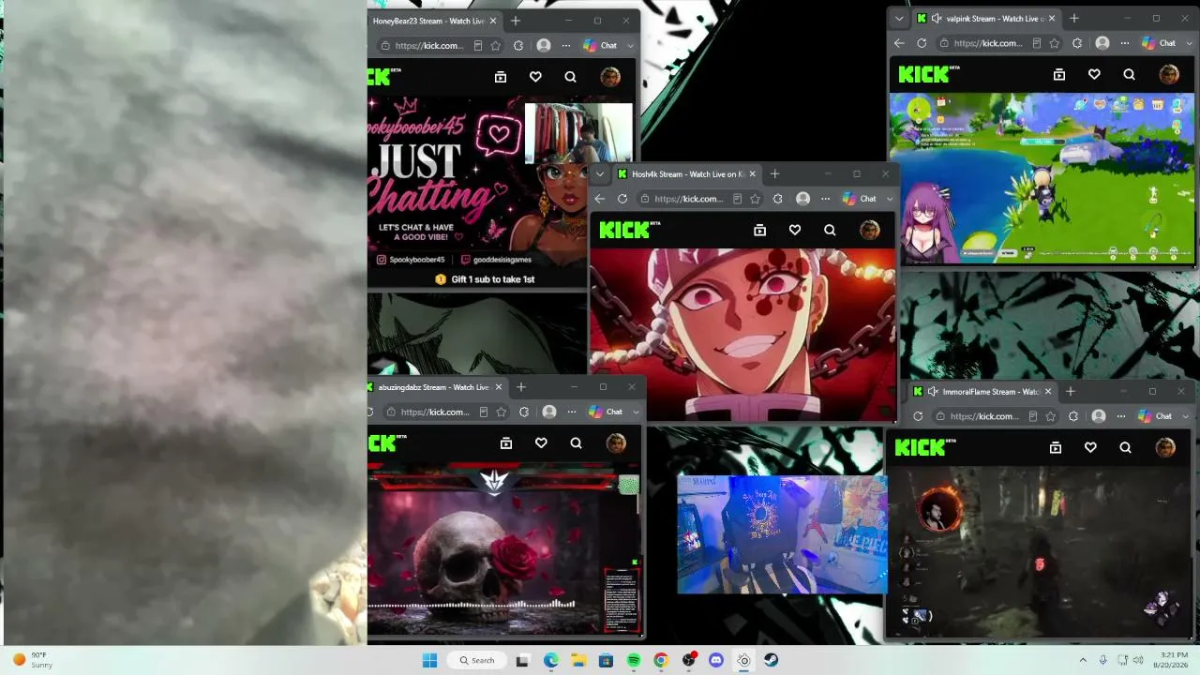The height and width of the screenshot is (675, 1200).
Task: Expand the Chat chevron in Hosh4k window
Action: pos(890,199)
